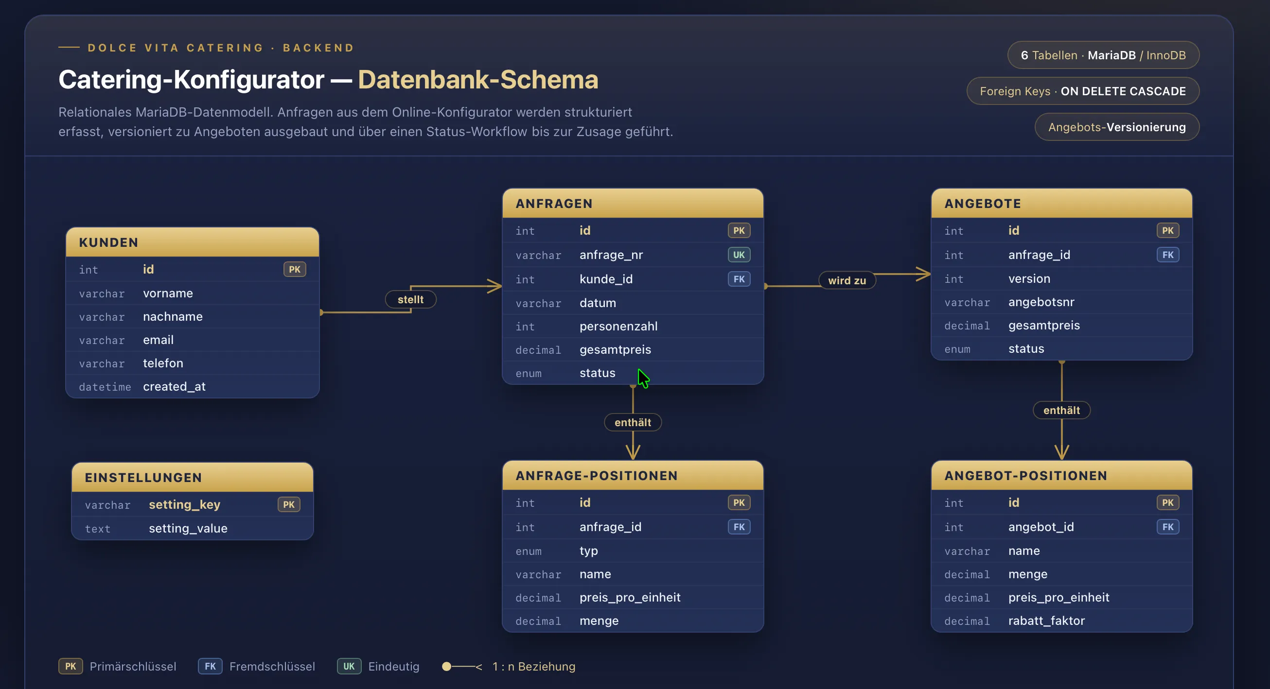Click the 'name' field in ANGEBOT-POSITIONEN
Image resolution: width=1270 pixels, height=689 pixels.
(x=1061, y=551)
